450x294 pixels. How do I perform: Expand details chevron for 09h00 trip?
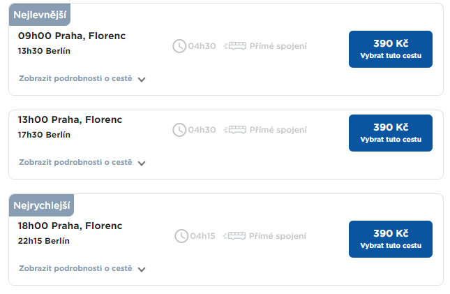(x=142, y=80)
